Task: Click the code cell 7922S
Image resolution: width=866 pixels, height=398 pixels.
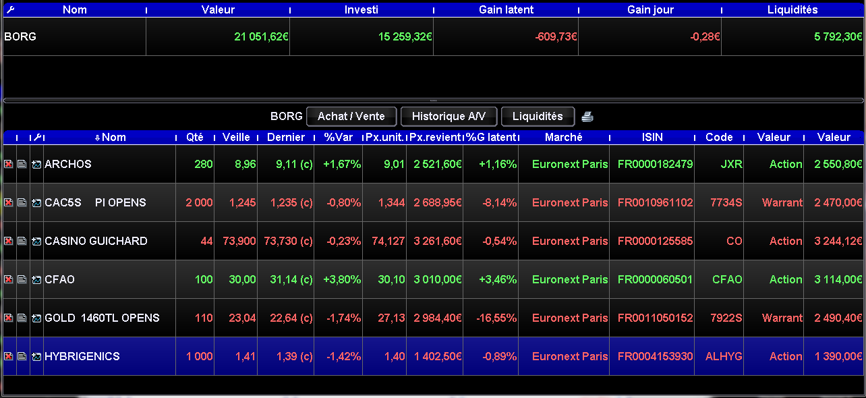Action: [x=727, y=318]
